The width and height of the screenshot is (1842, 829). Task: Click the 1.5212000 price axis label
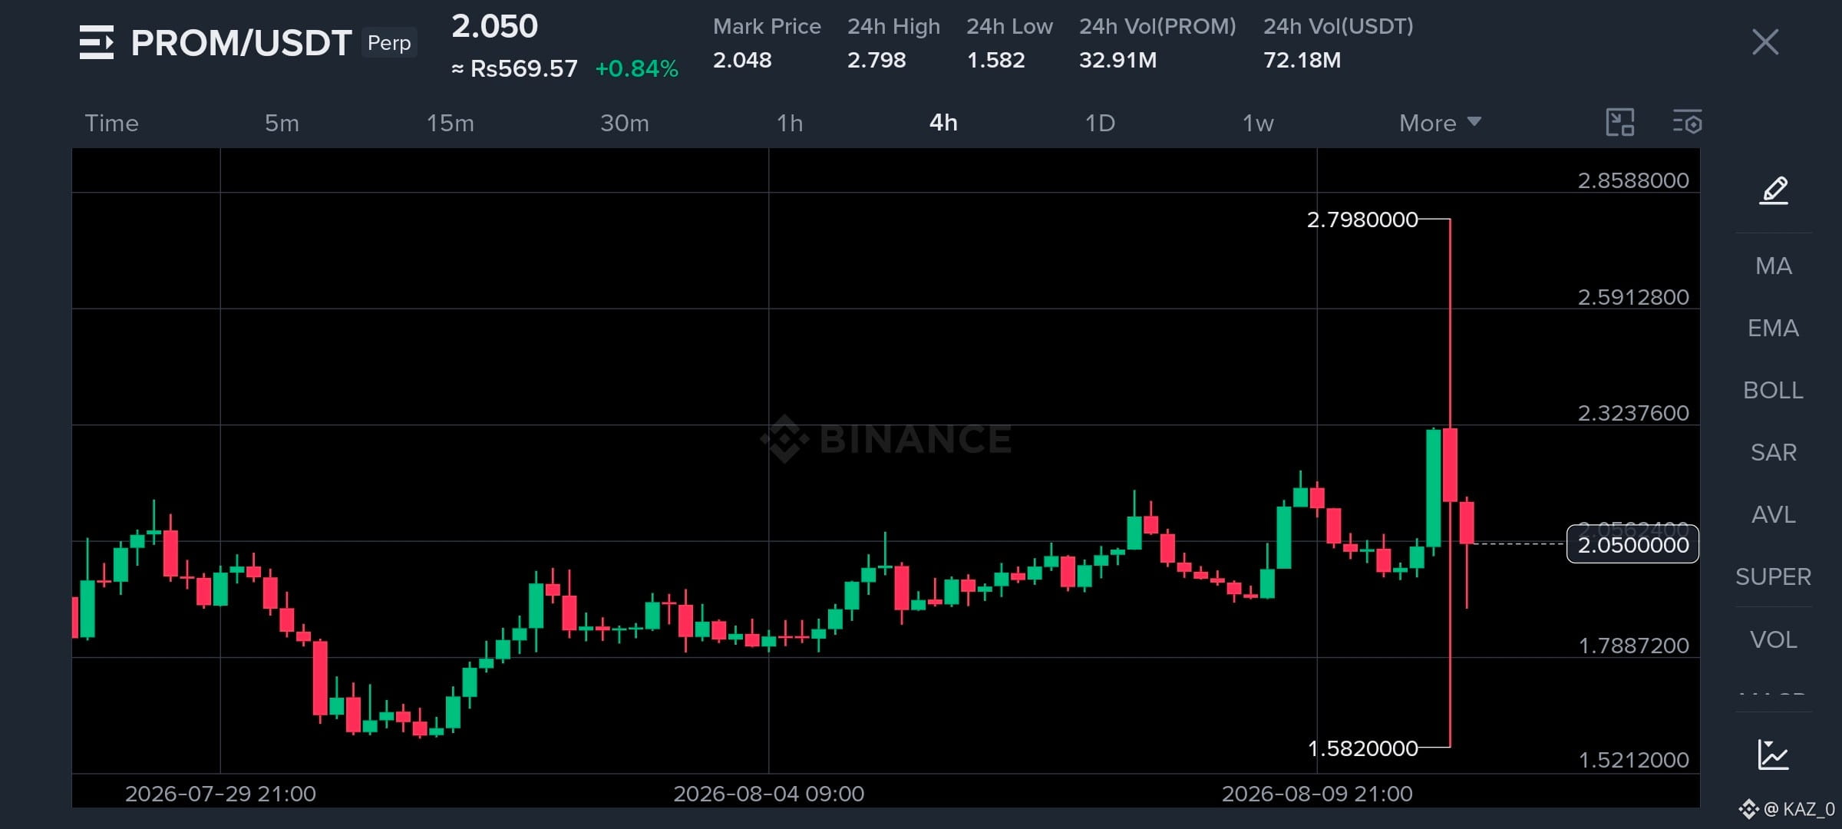pos(1633,760)
